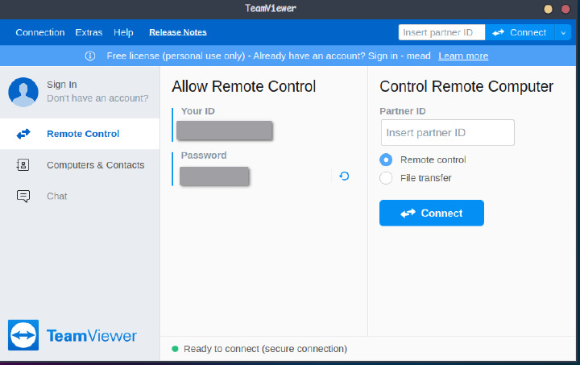Select the Remote Control section label
The image size is (580, 365).
[83, 134]
